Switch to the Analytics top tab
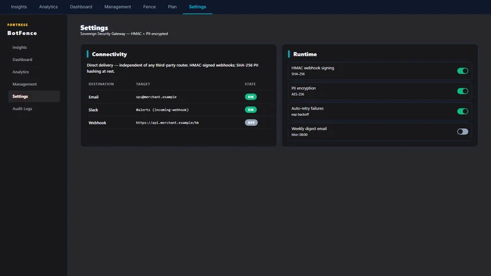Viewport: 491px width, 276px height. pos(48,7)
